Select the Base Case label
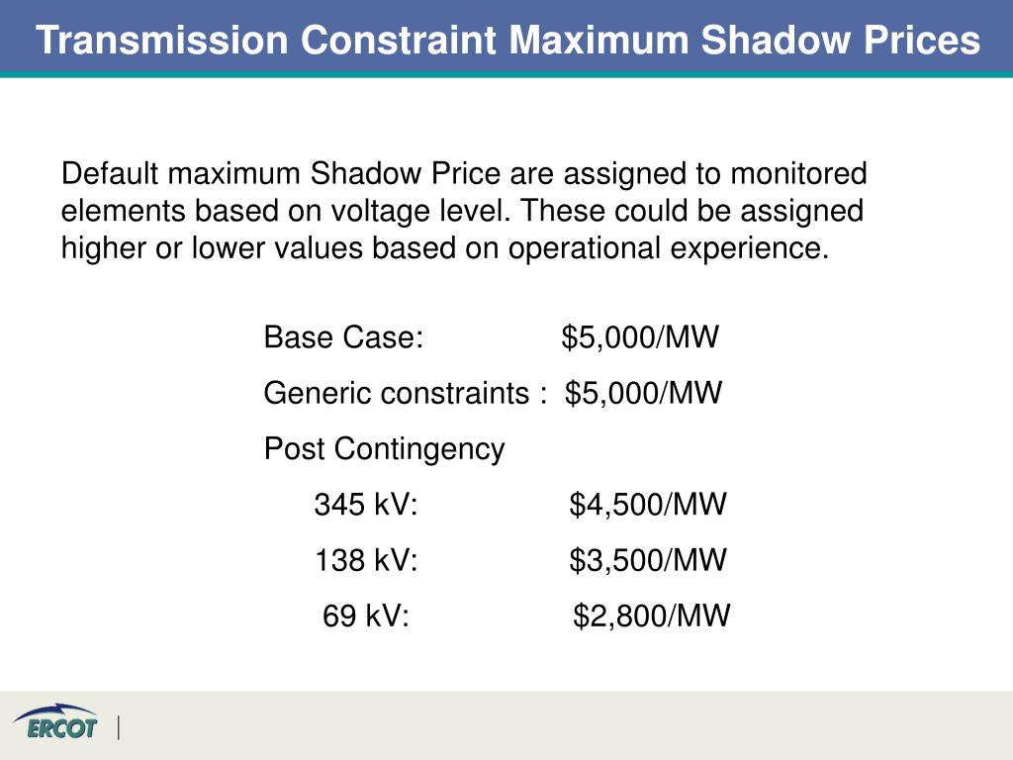Viewport: 1013px width, 760px height. [x=343, y=337]
